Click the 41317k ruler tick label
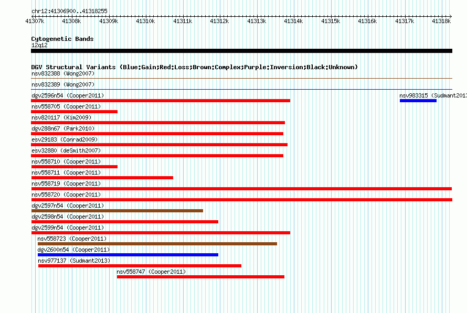This screenshot has height=313, width=467. (405, 21)
